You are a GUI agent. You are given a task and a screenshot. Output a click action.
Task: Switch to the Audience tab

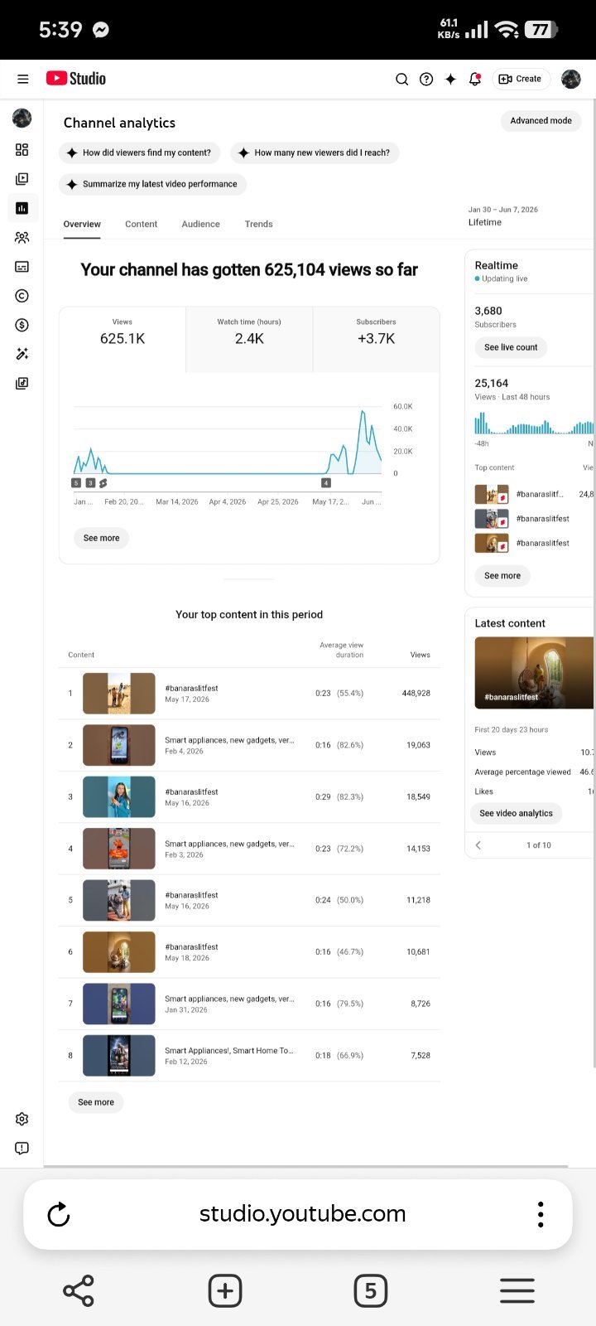[200, 224]
